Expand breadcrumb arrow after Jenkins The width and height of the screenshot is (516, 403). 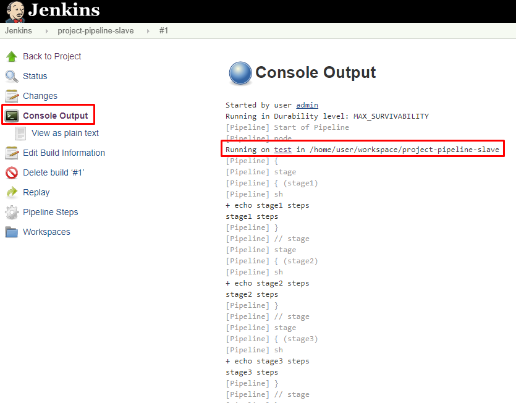(45, 31)
